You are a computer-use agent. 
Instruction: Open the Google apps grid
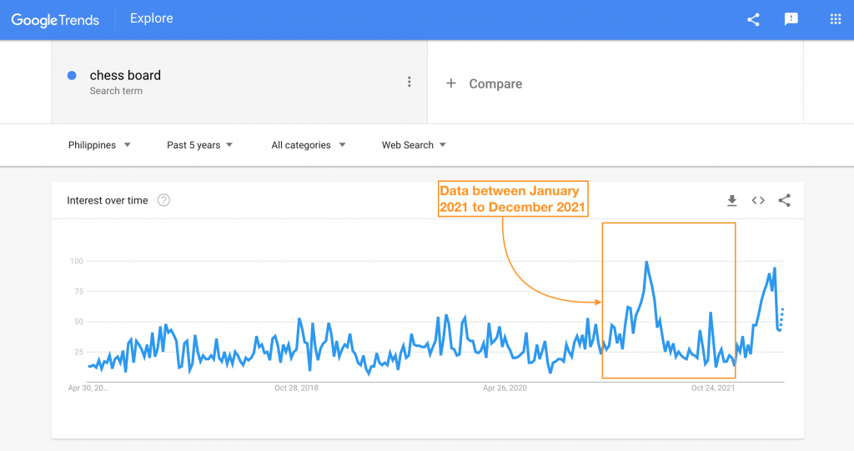click(835, 19)
